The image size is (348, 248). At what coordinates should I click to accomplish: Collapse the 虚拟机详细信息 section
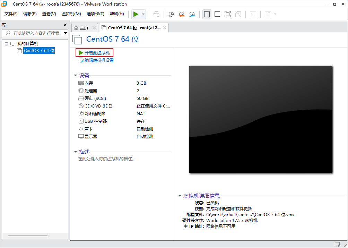tap(180, 196)
